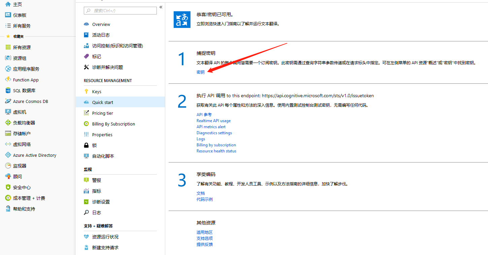Screen dimensions: 488x255
Task: Open the 日志 menu item under 监视
Action: tap(120, 213)
